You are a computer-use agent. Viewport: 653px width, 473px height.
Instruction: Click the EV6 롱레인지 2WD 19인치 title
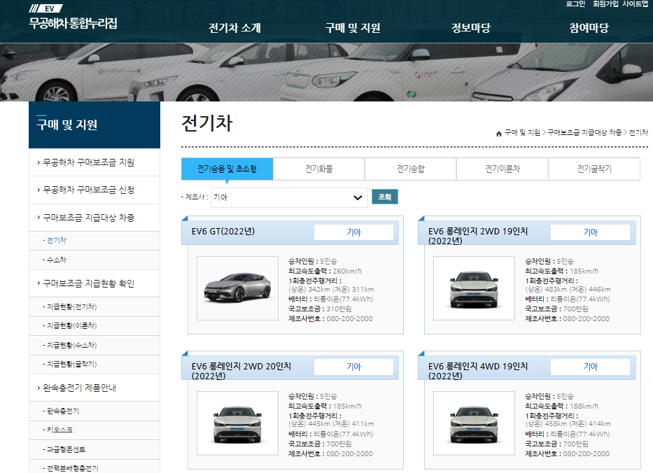[x=477, y=236]
